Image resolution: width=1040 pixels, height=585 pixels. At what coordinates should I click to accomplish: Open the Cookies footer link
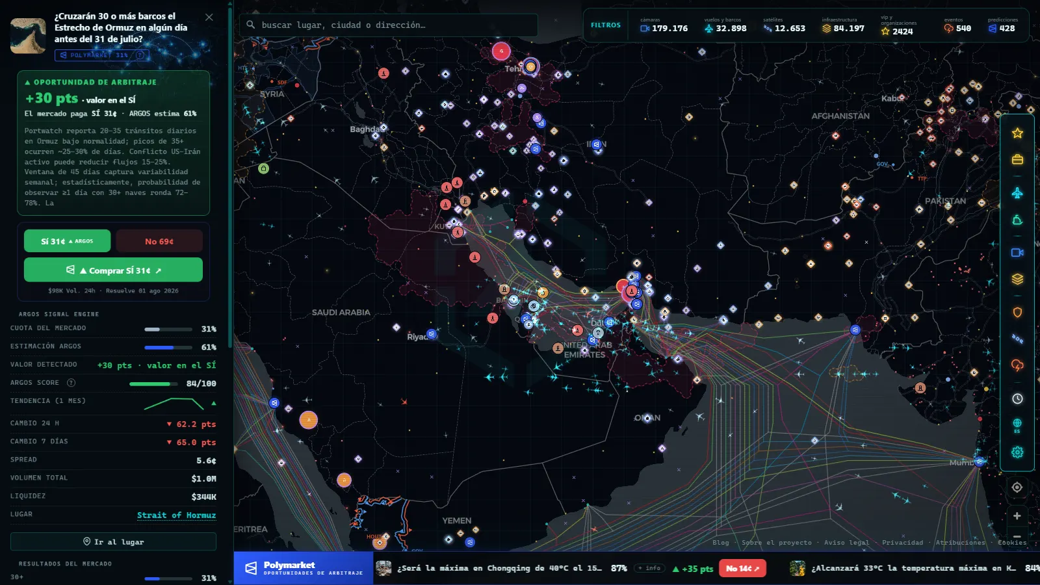(x=1012, y=542)
